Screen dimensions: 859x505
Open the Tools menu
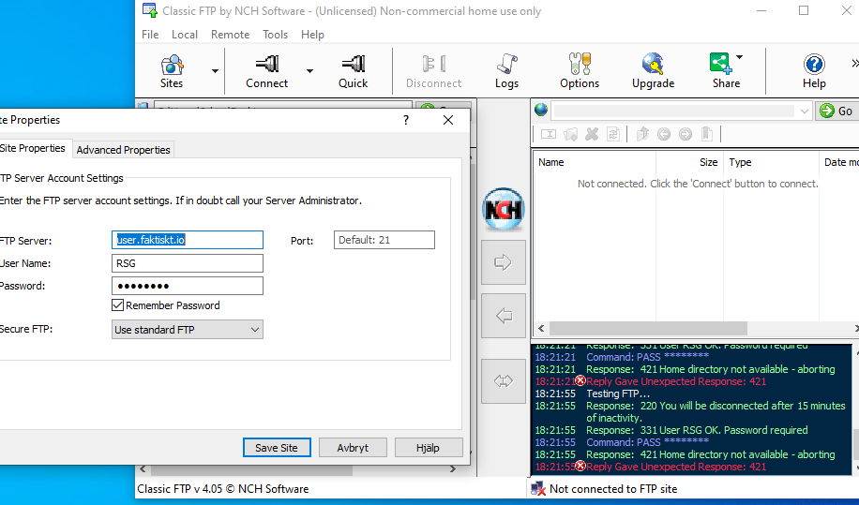pyautogui.click(x=275, y=35)
